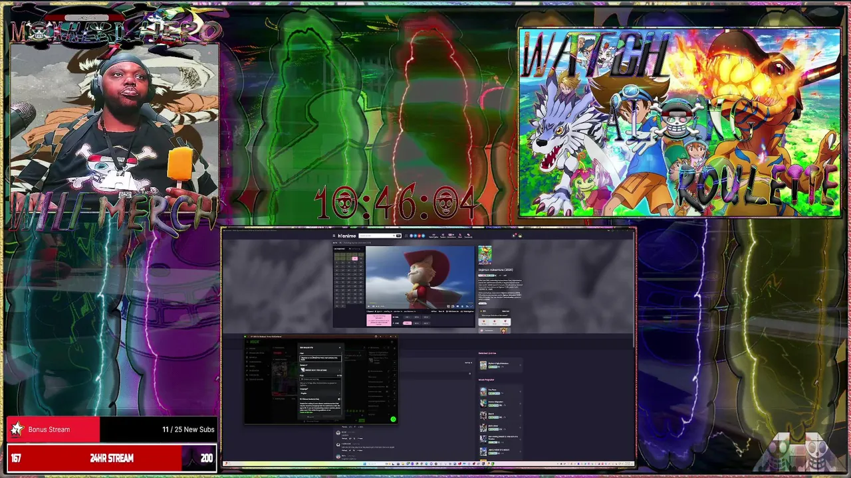Click the plus icon beside One Piece

click(520, 392)
